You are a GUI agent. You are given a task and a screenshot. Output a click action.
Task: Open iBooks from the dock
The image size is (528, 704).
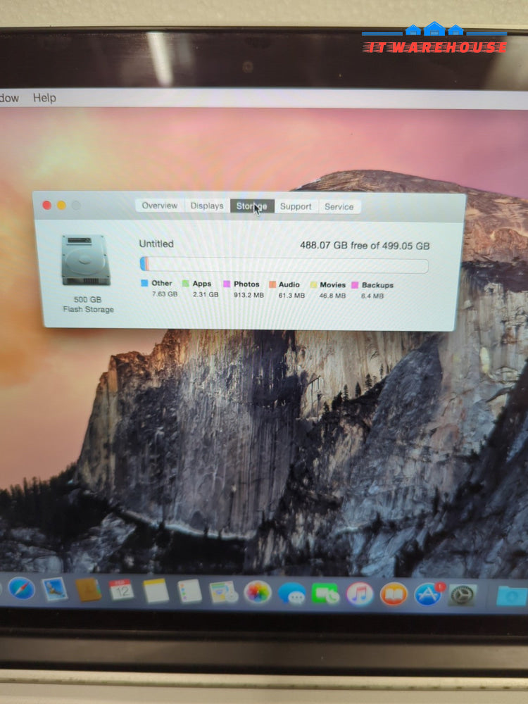pos(394,594)
